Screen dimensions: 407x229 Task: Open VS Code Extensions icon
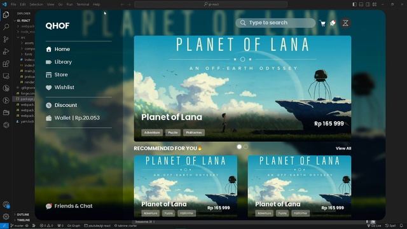pyautogui.click(x=6, y=64)
